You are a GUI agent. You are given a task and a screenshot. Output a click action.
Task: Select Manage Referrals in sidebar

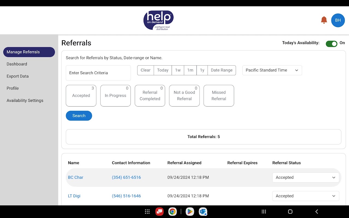point(29,52)
